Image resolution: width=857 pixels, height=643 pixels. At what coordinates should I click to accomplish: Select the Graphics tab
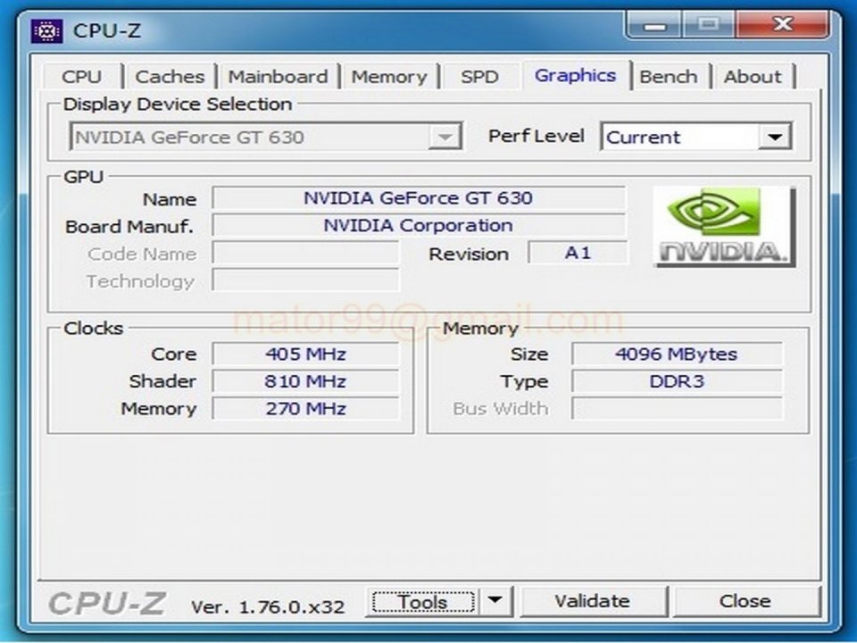point(576,75)
